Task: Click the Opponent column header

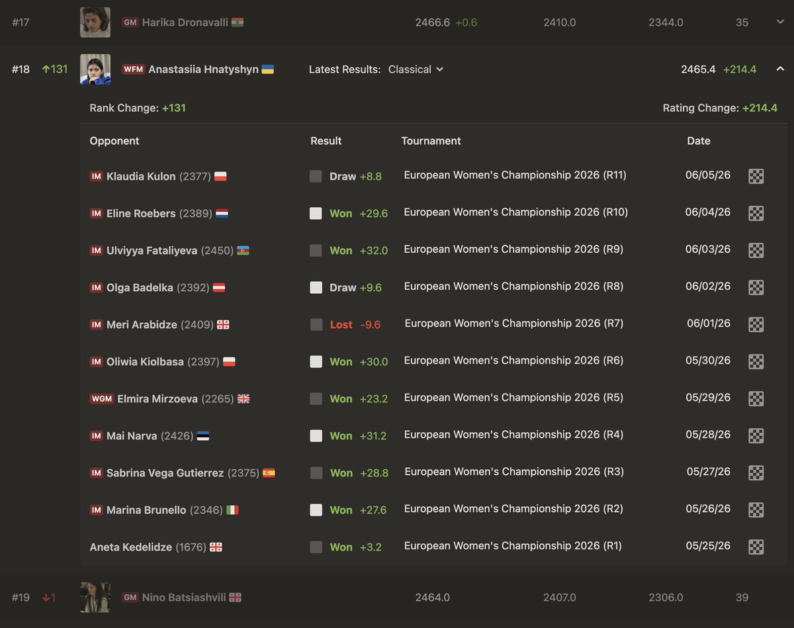Action: coord(114,141)
